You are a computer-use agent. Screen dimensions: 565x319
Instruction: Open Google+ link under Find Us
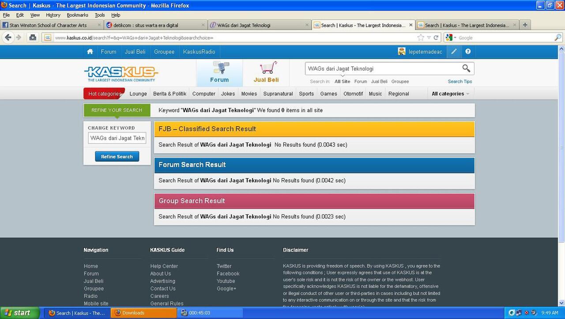point(226,289)
